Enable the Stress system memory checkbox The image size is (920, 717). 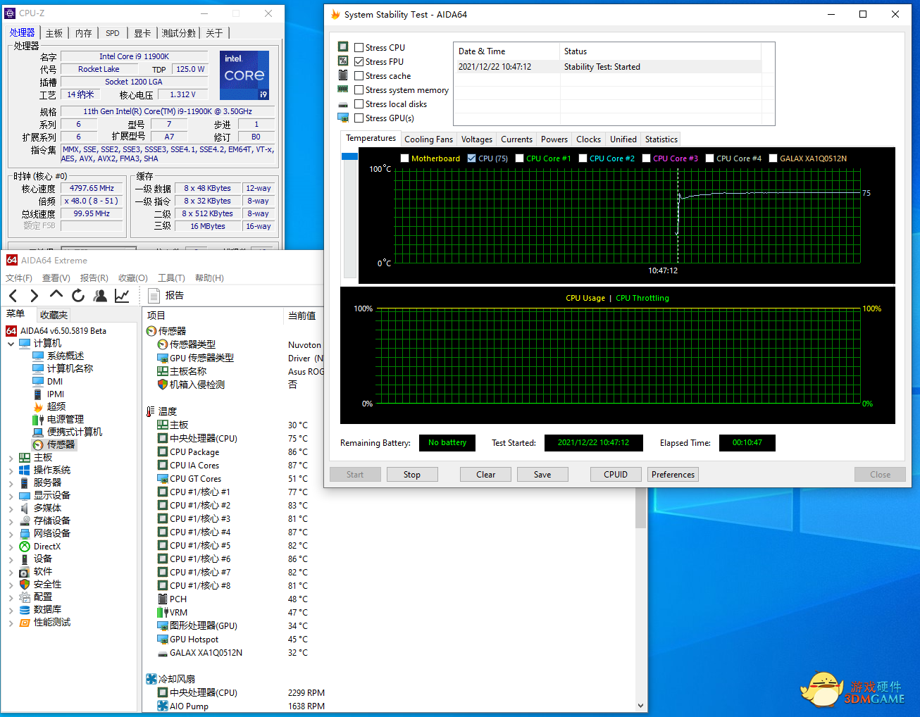click(x=359, y=90)
